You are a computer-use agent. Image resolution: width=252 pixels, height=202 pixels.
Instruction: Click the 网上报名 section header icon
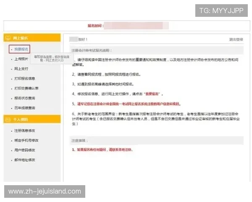[8, 38]
